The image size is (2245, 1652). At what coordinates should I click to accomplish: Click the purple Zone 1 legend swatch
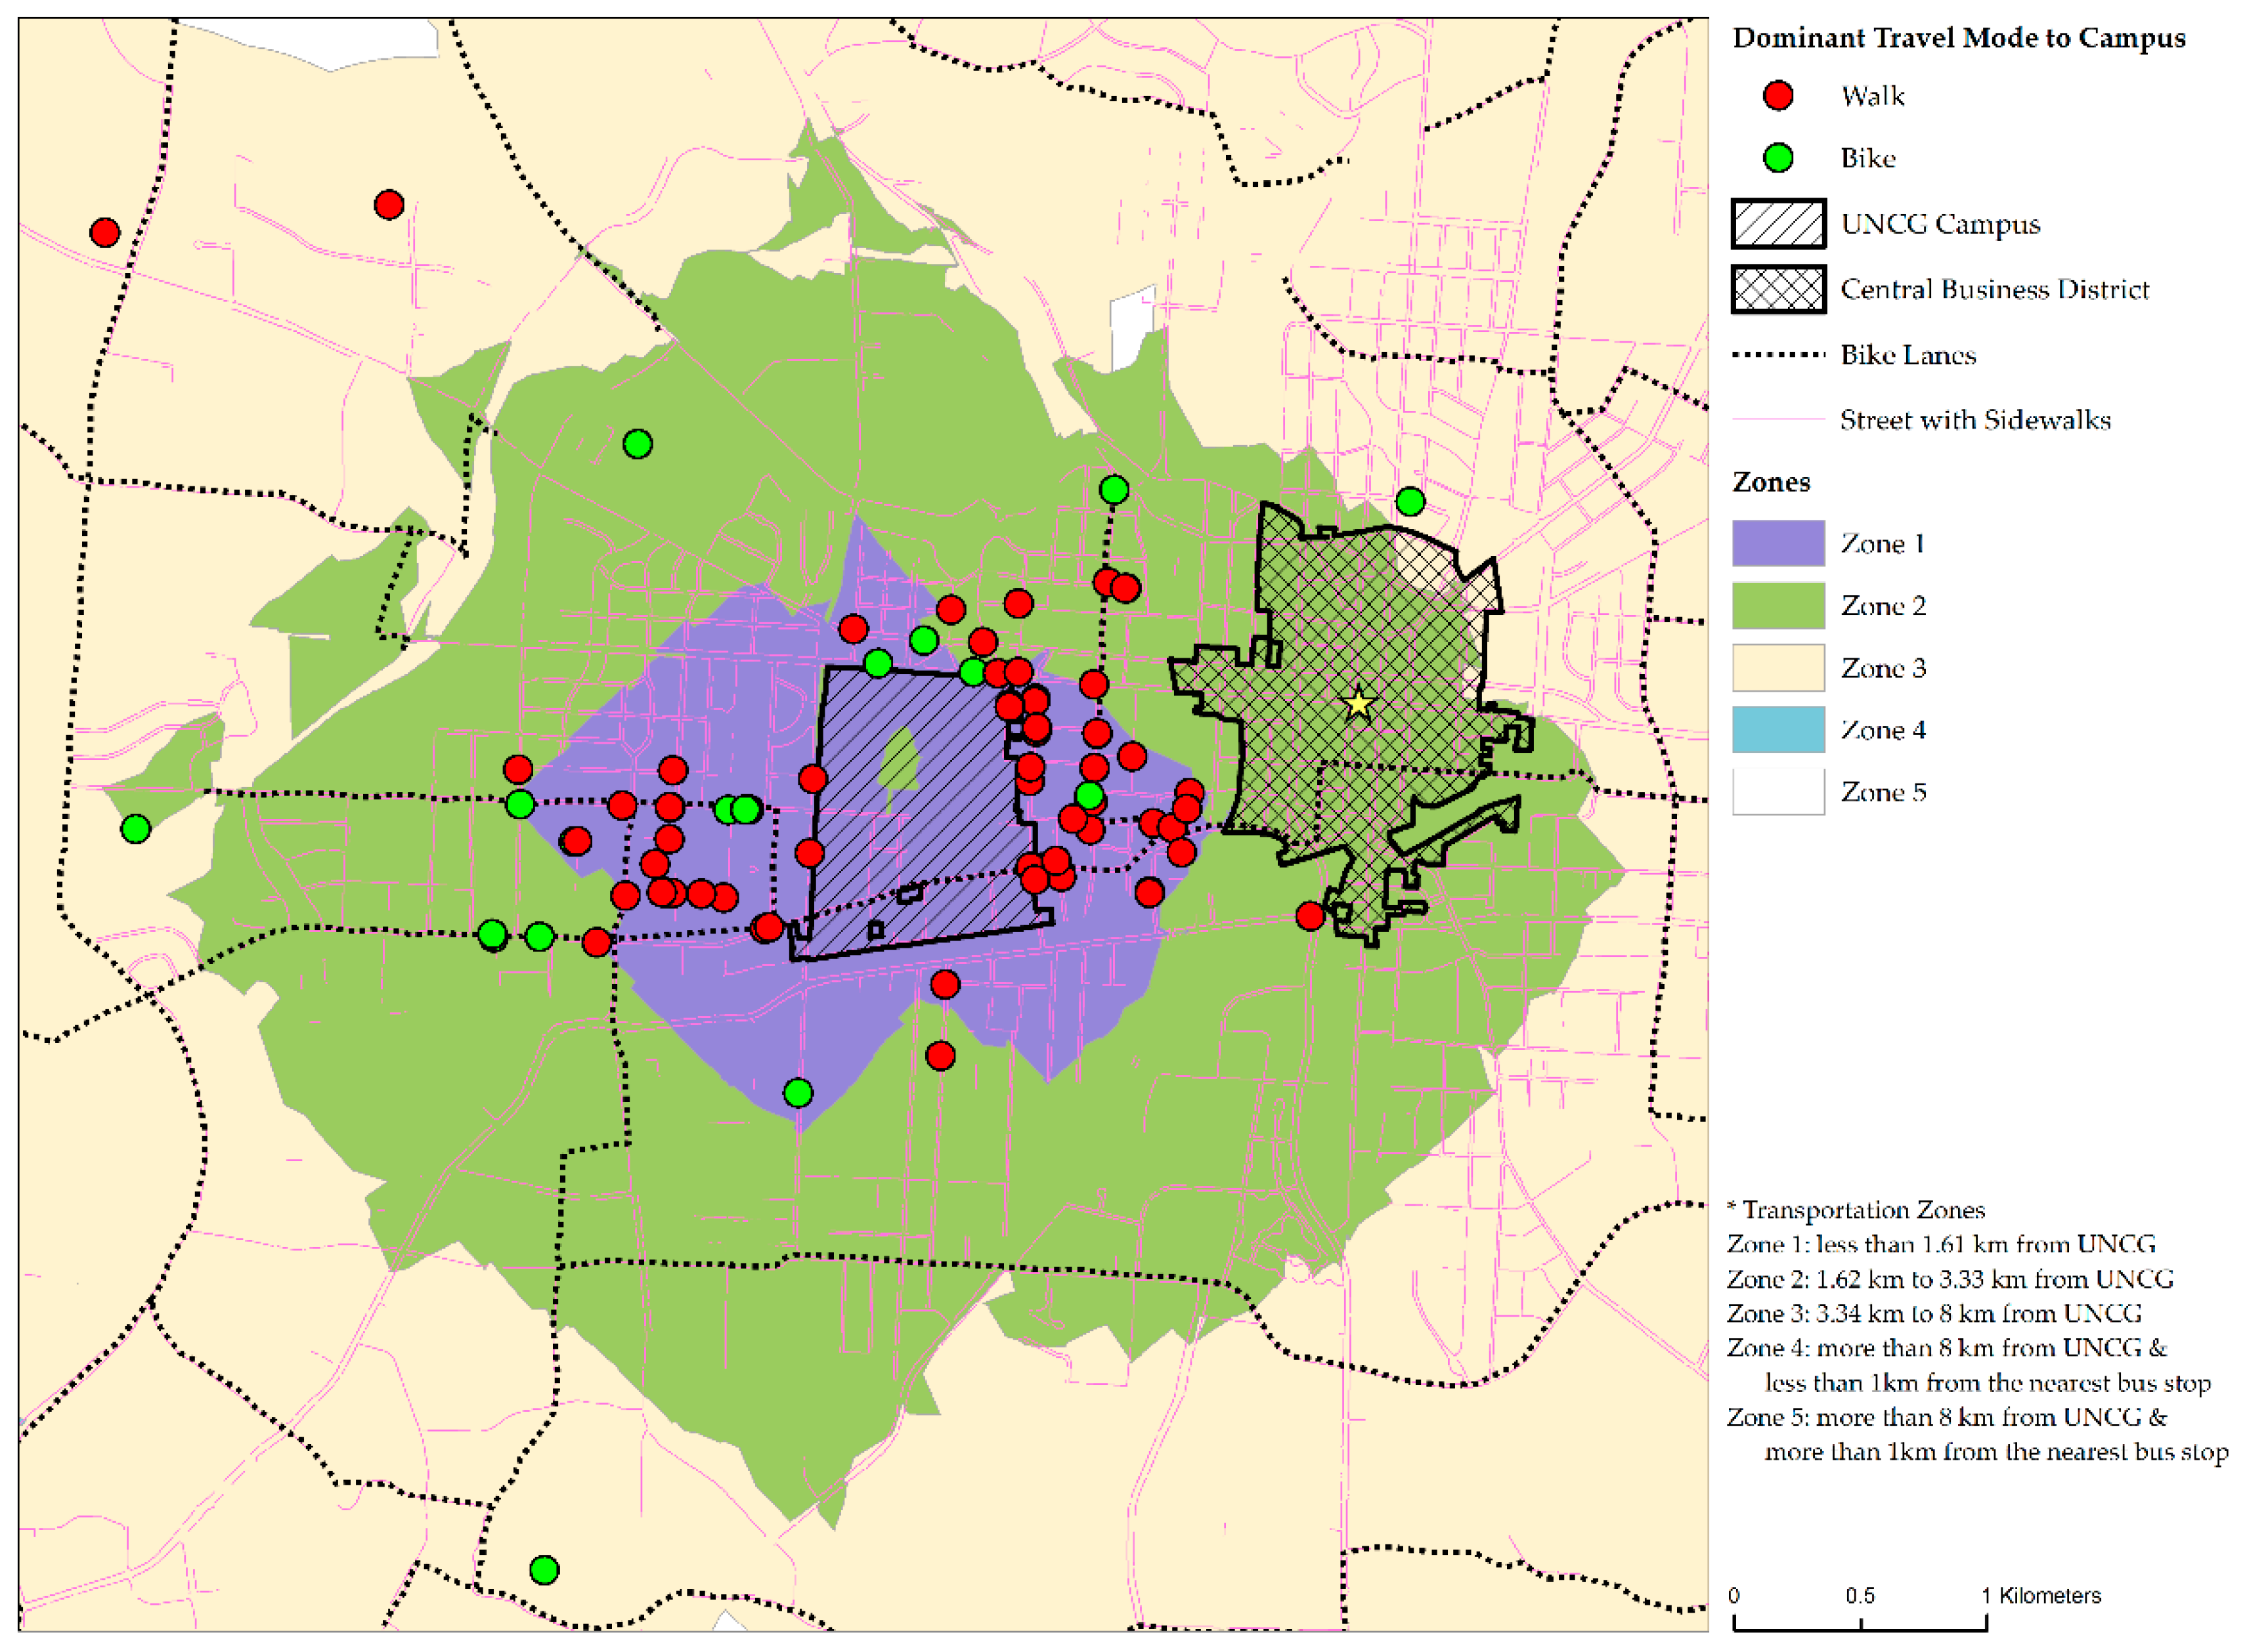pyautogui.click(x=1777, y=543)
